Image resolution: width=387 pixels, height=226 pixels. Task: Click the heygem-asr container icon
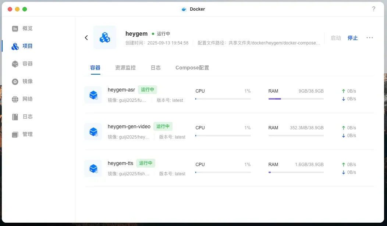[x=93, y=95]
